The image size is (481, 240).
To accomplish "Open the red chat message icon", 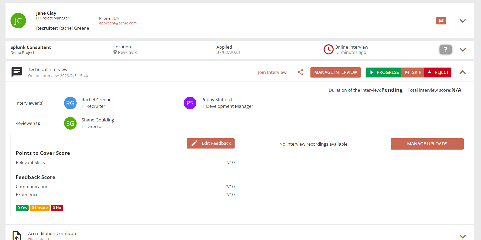I will [441, 21].
